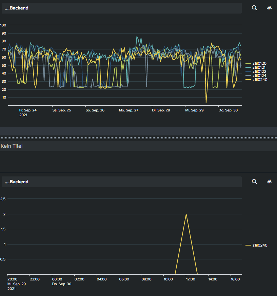Click 'Fr. Sep. 24' axis label
This screenshot has width=277, height=296.
[x=28, y=110]
